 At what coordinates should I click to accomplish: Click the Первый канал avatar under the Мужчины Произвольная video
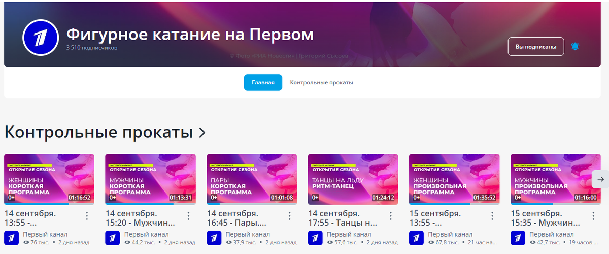click(x=518, y=238)
